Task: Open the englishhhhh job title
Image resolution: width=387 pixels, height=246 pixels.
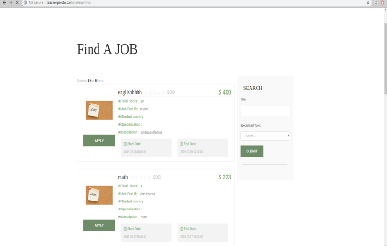Action: (x=130, y=92)
